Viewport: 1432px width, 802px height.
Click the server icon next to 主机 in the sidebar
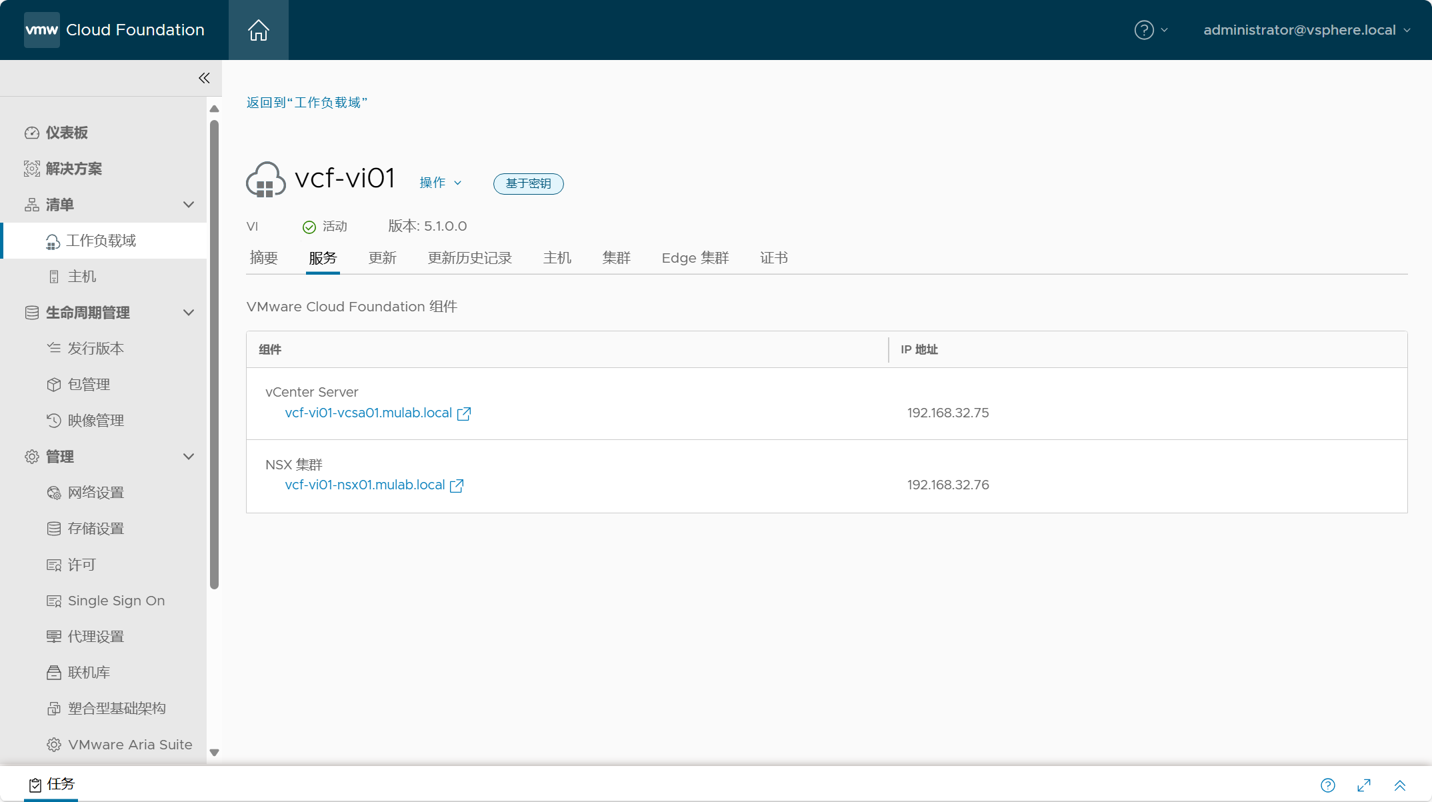tap(54, 277)
